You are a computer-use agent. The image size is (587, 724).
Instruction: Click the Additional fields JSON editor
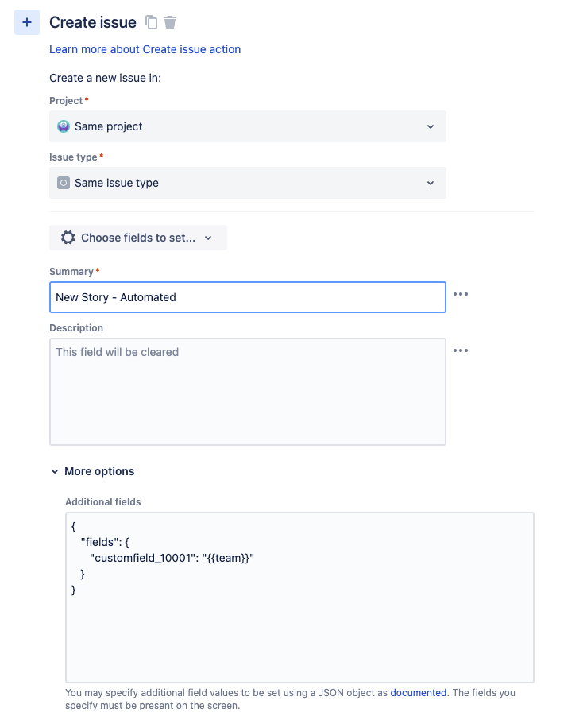point(299,596)
